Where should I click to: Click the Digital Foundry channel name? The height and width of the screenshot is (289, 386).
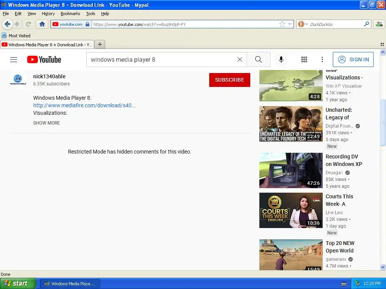click(340, 126)
